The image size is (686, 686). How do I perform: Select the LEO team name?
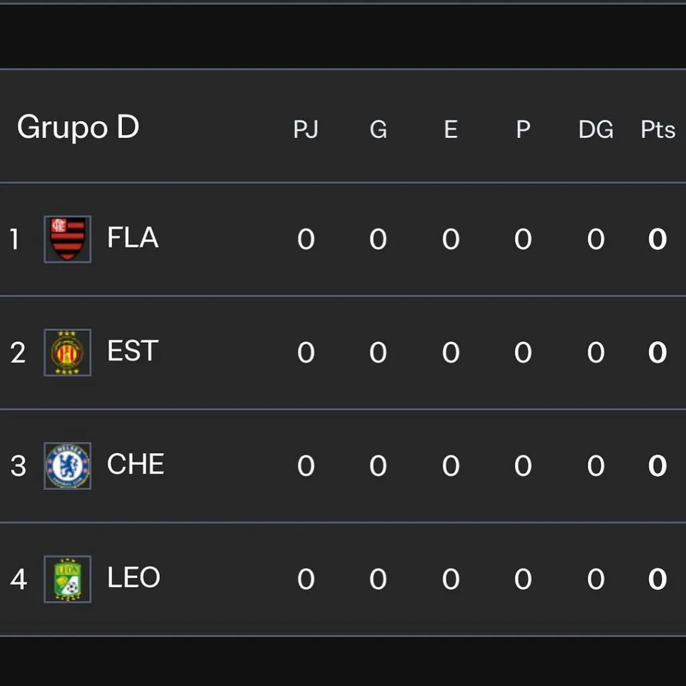pos(133,578)
